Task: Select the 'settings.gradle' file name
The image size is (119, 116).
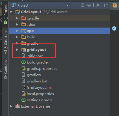Action: coord(40,100)
